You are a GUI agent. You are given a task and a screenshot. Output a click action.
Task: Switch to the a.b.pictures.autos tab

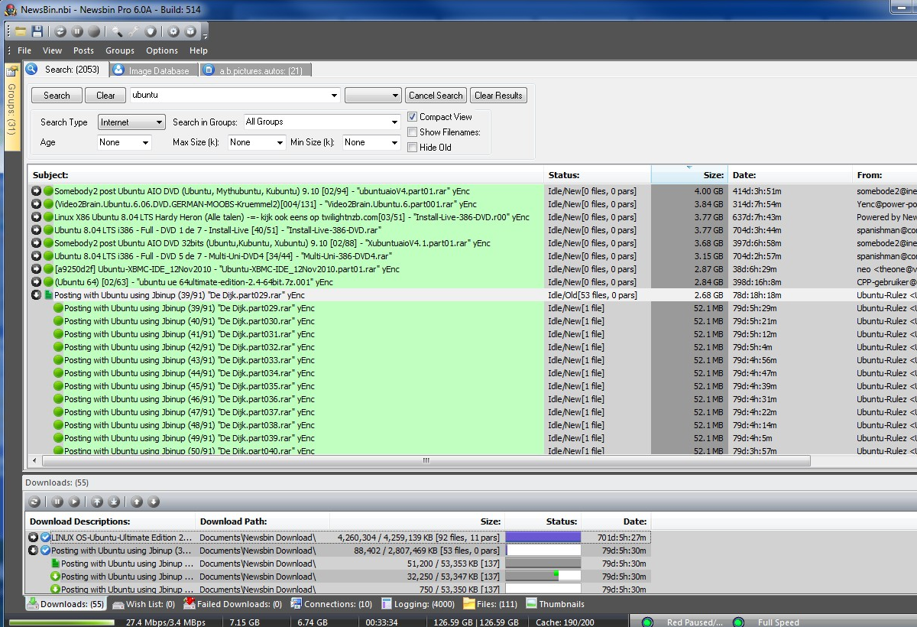click(255, 70)
